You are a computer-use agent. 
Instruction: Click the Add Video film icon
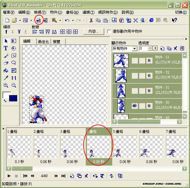(46, 20)
